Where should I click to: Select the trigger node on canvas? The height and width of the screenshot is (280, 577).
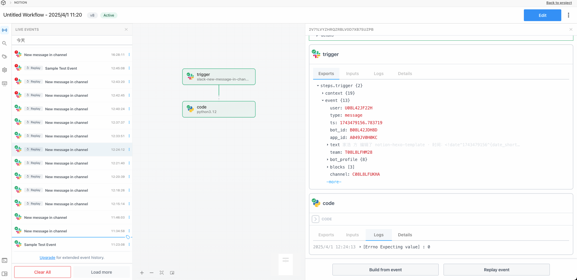[219, 77]
